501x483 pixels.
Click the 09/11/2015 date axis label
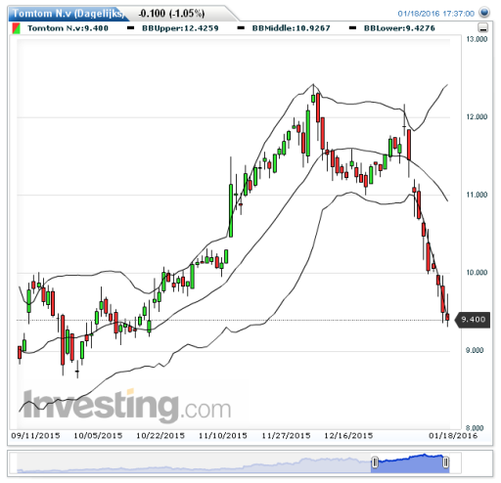(35, 436)
